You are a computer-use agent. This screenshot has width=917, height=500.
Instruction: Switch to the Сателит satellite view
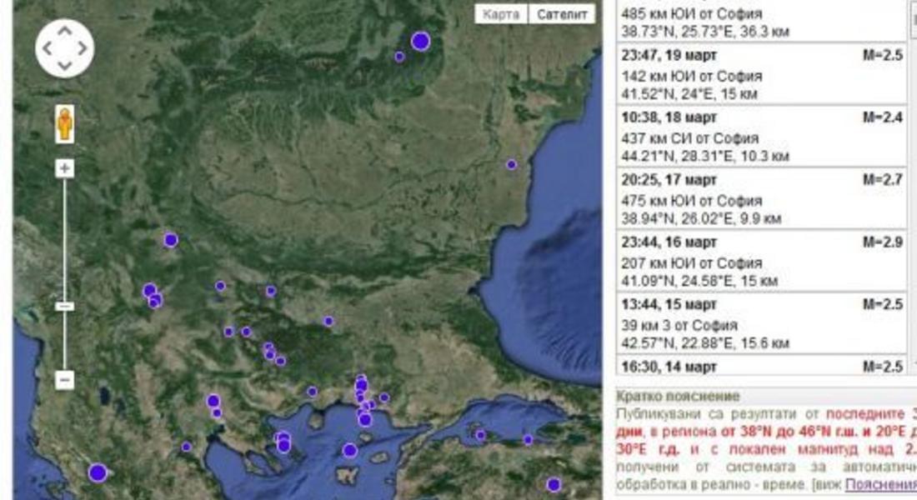tap(562, 14)
